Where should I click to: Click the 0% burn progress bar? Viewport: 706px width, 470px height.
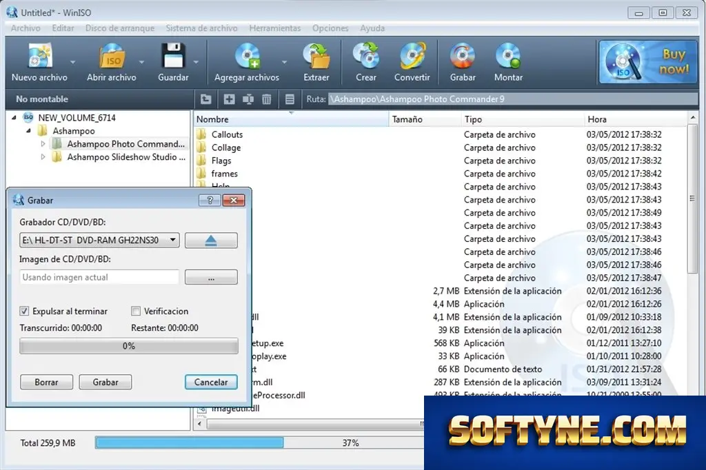(129, 346)
